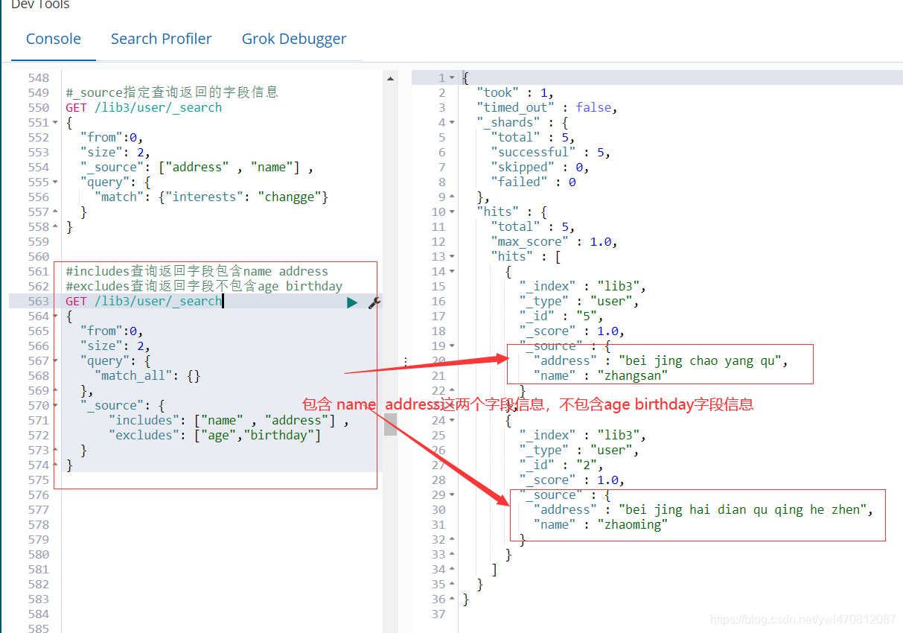Image resolution: width=903 pixels, height=633 pixels.
Task: Click "max_score" : 1.0 in the response
Action: [x=555, y=241]
